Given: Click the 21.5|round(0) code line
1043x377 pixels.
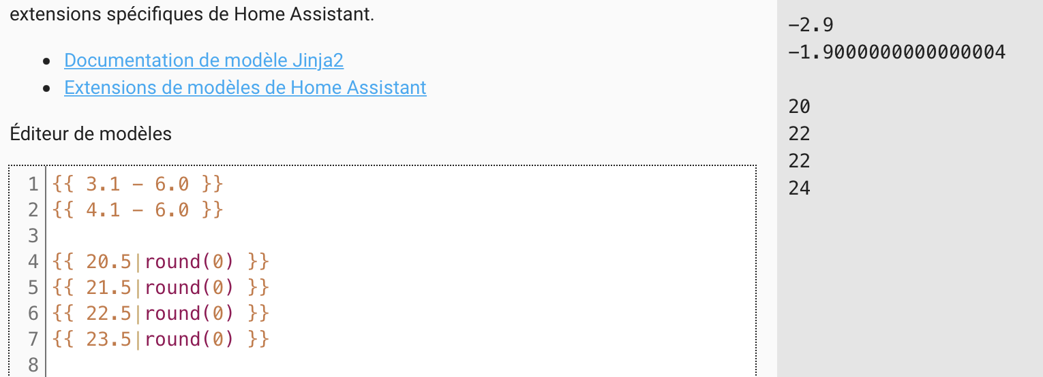Looking at the screenshot, I should [x=160, y=288].
